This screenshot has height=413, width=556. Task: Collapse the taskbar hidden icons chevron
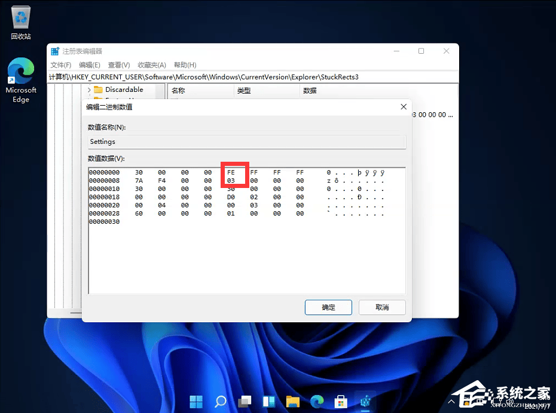pos(450,401)
